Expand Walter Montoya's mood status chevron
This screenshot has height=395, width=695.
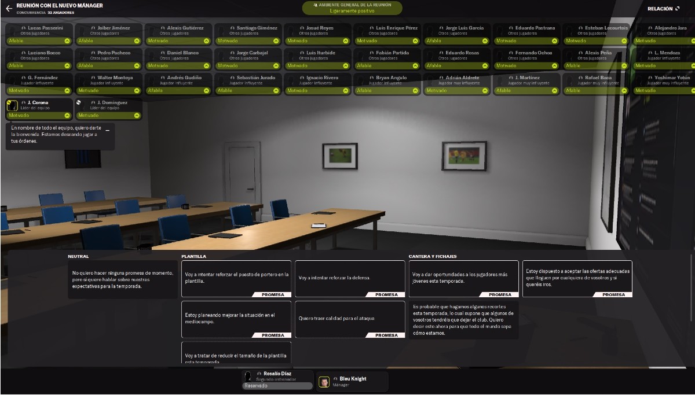tap(137, 91)
